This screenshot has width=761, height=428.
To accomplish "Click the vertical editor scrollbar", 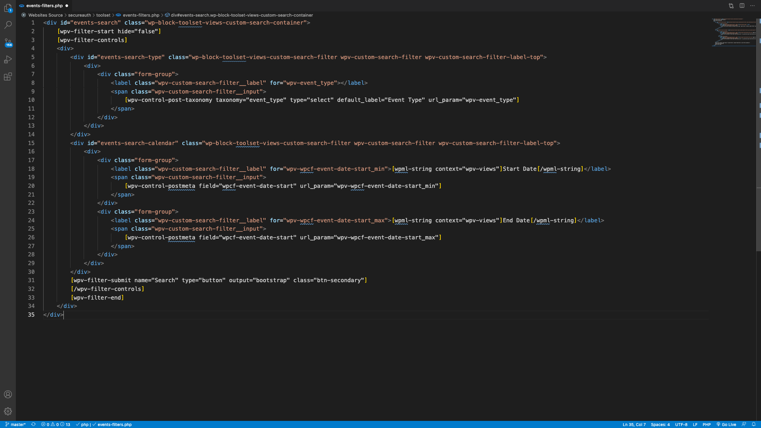I will [759, 135].
